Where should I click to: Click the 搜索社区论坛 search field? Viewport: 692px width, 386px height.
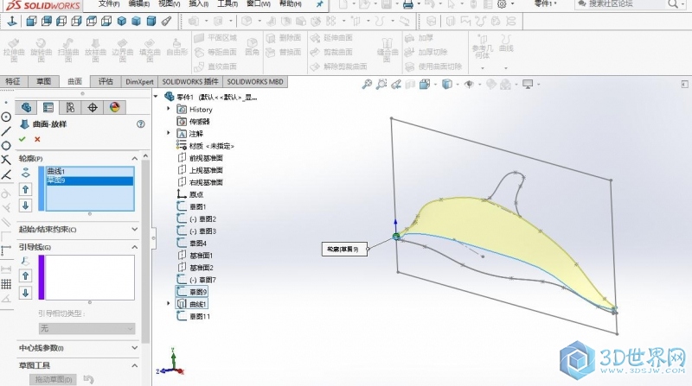click(x=630, y=4)
